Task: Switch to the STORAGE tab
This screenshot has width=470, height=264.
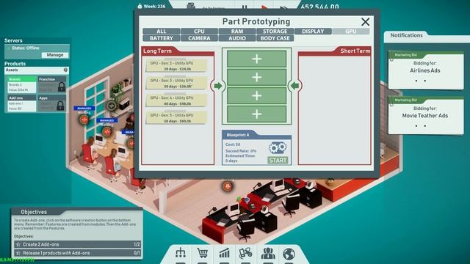Action: pyautogui.click(x=275, y=32)
